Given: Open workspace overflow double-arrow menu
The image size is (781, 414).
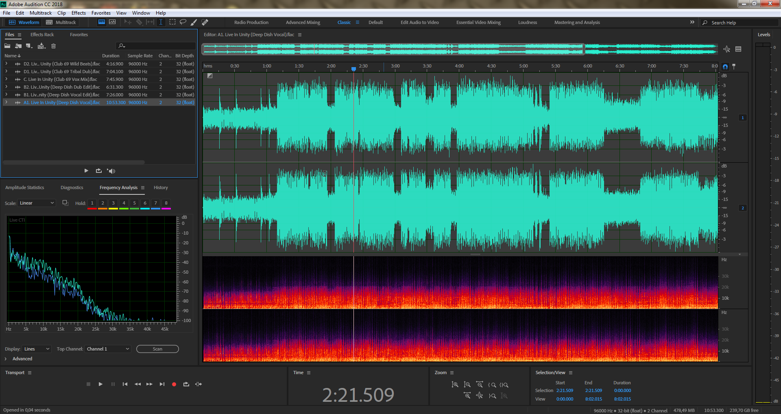Looking at the screenshot, I should pos(692,22).
